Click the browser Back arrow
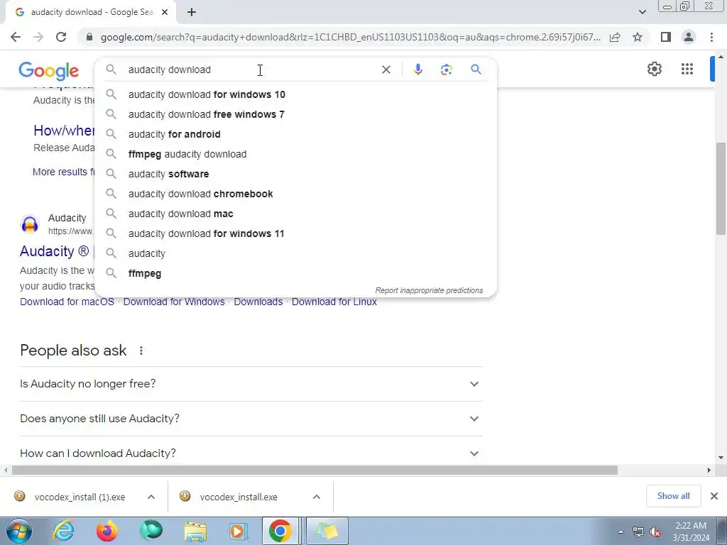 [16, 37]
